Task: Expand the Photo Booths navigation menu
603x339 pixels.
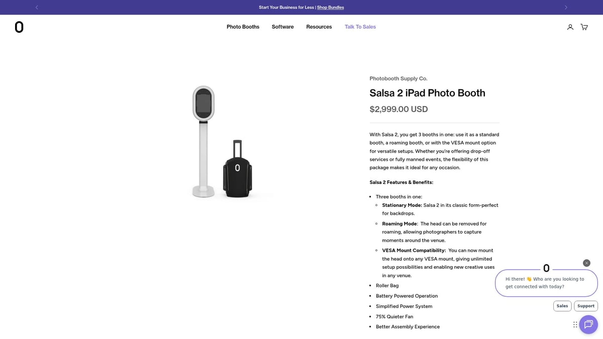Action: [243, 27]
